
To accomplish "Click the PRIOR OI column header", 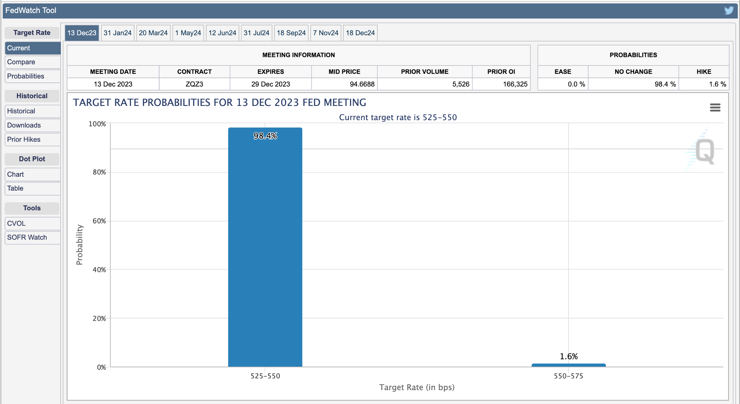I will pos(501,72).
